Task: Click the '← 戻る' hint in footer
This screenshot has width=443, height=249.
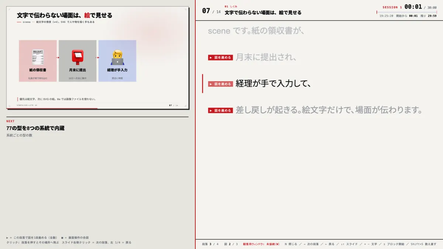Action: (330, 244)
